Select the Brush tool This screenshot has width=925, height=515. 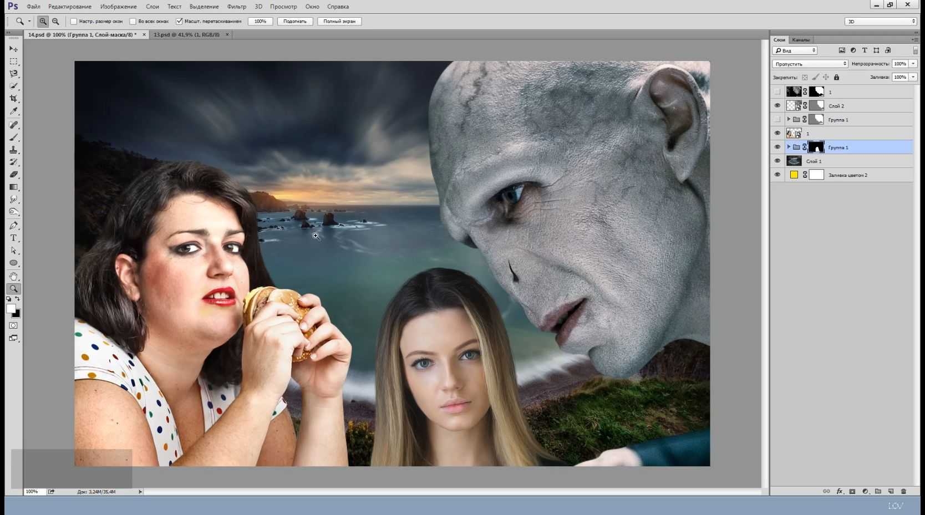pyautogui.click(x=14, y=137)
